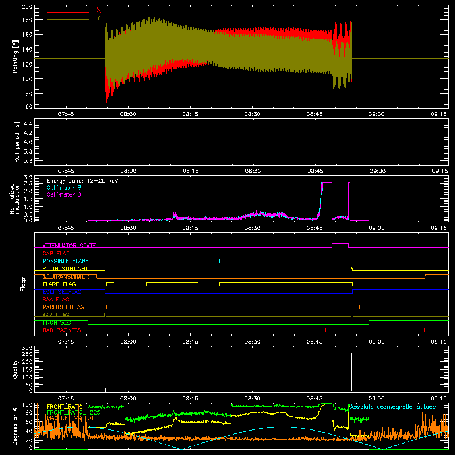455x455 pixels.
Task: Click the Flags axis title
Action: click(23, 284)
